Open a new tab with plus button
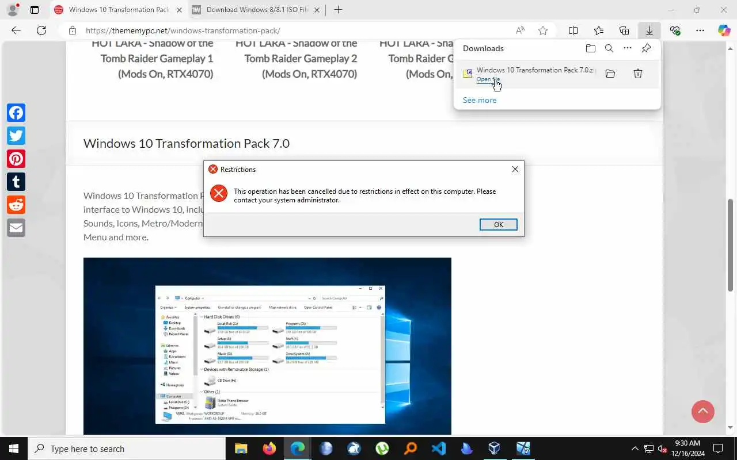 tap(338, 10)
